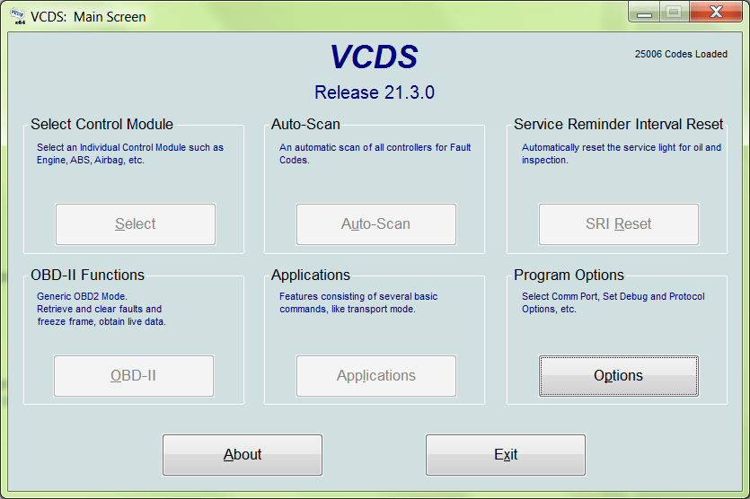The image size is (750, 499).
Task: Click the 'OBD-II Functions' group heading
Action: pos(87,275)
